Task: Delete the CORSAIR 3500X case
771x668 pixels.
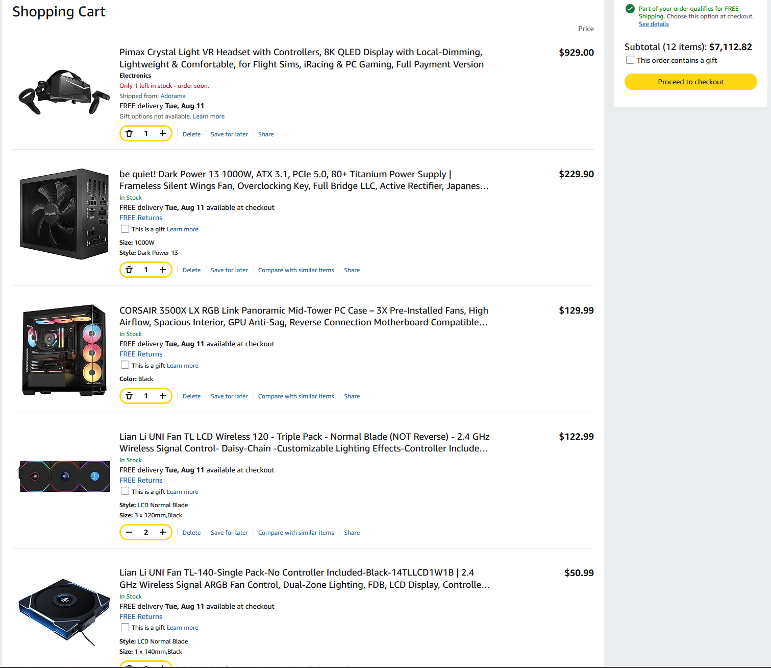Action: [x=191, y=396]
